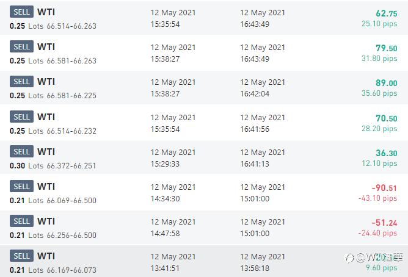Click the 13:41:51 open time
The height and width of the screenshot is (277, 408).
(165, 268)
